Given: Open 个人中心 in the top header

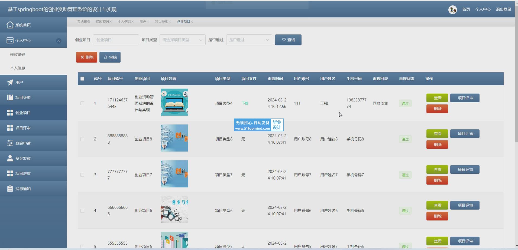Looking at the screenshot, I should tap(483, 9).
